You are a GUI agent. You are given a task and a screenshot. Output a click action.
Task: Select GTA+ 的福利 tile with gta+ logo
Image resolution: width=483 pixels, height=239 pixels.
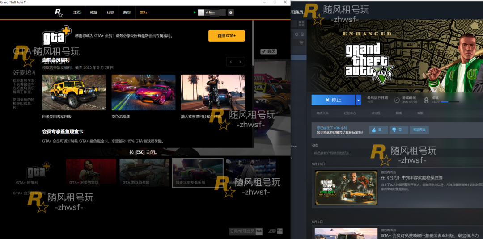[x=38, y=172]
